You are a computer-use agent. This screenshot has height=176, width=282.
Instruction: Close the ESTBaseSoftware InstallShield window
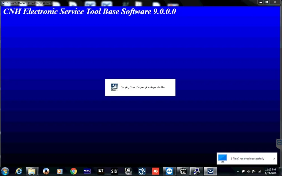[x=275, y=2]
